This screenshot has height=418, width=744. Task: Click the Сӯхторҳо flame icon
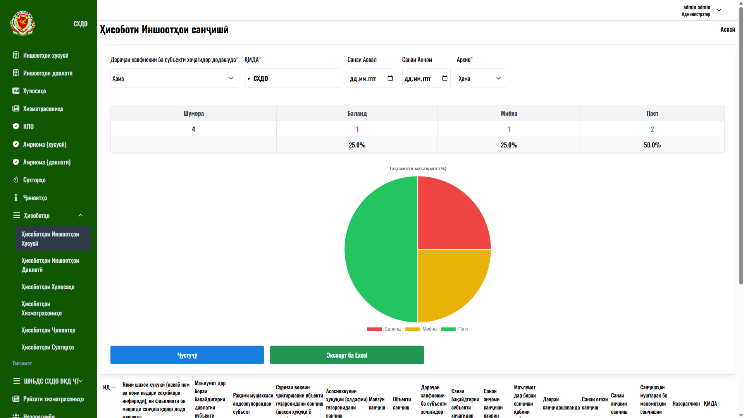tap(16, 180)
